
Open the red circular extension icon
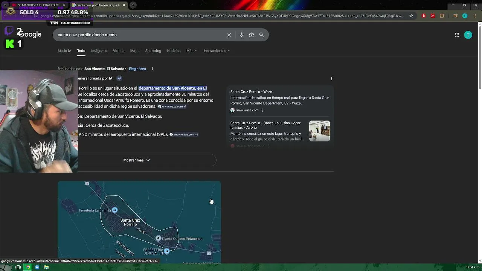click(424, 16)
